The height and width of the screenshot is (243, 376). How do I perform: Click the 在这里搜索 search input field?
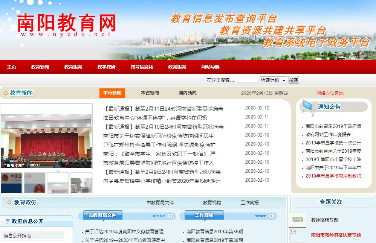(x=232, y=80)
